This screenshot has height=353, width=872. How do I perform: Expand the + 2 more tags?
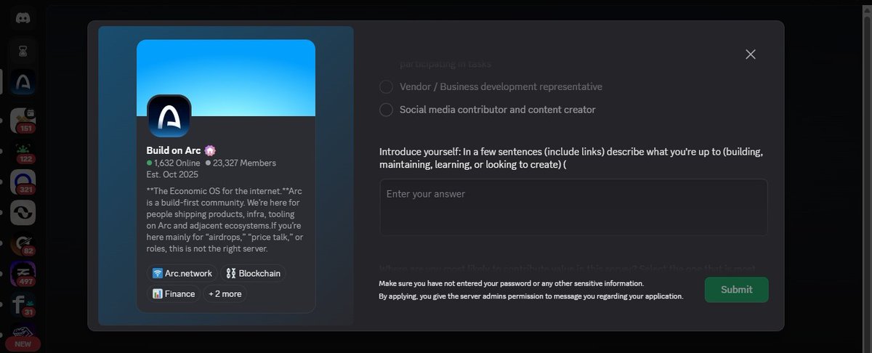tap(225, 293)
